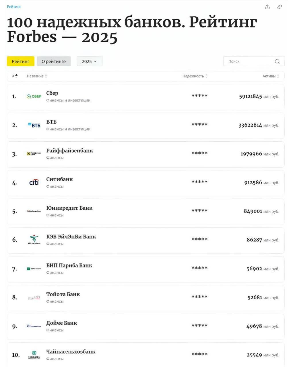Click "Финансы и инвестиции" under ВТБ

[x=68, y=129]
